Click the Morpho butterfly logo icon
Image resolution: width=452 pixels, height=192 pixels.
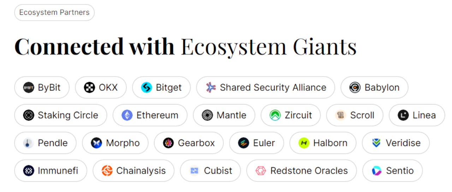pyautogui.click(x=96, y=143)
